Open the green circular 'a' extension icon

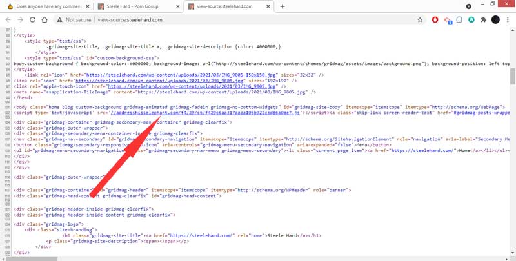pyautogui.click(x=471, y=20)
